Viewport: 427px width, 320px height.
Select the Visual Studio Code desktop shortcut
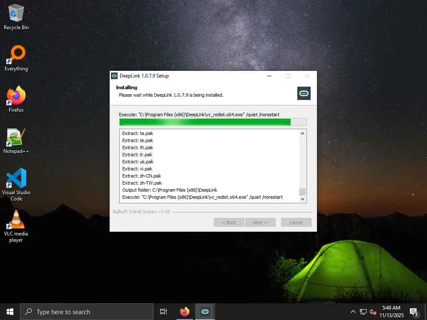16,185
